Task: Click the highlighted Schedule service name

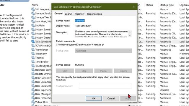Action: (x=80, y=21)
